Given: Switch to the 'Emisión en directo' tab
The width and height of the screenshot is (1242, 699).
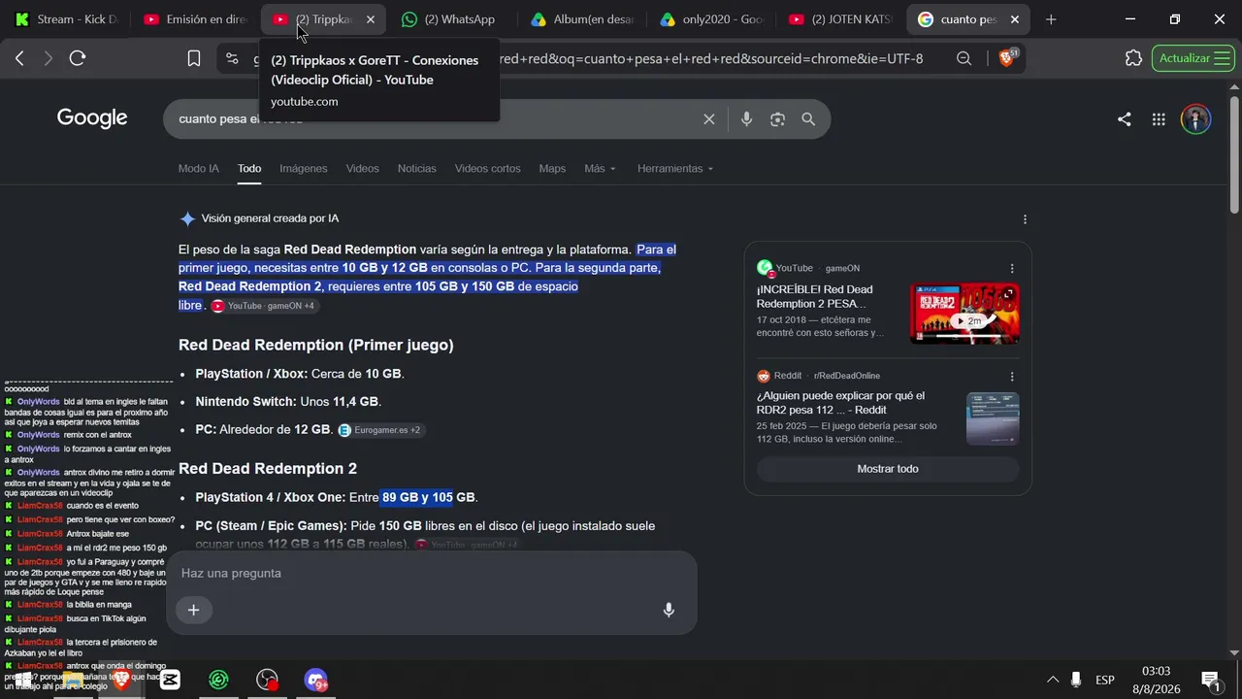Looking at the screenshot, I should coord(194,19).
